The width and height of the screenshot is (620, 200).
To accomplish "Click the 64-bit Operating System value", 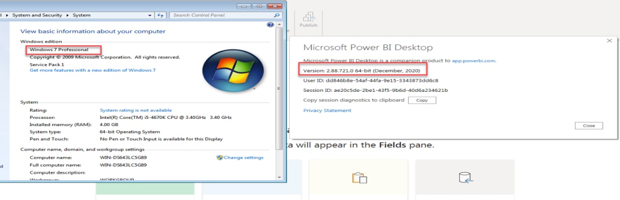I will pos(130,132).
